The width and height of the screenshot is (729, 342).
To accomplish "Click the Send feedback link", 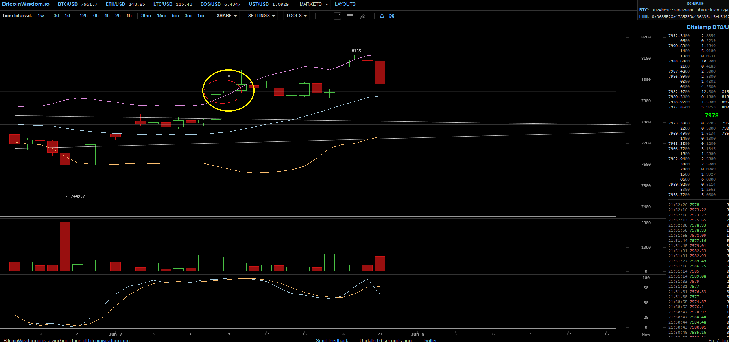I will [332, 340].
